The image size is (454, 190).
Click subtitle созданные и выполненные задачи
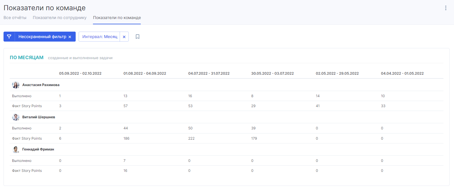[x=80, y=58]
